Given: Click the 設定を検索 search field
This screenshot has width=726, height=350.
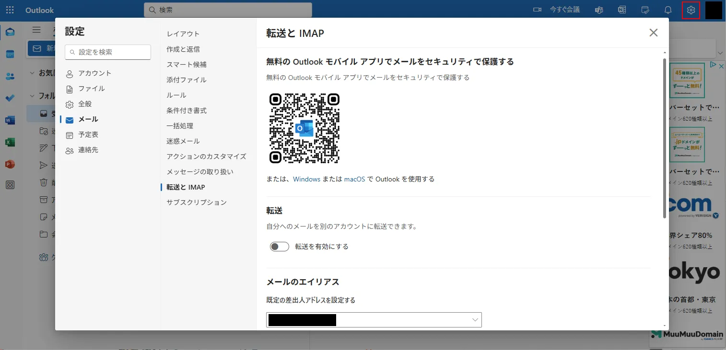Looking at the screenshot, I should pos(108,52).
